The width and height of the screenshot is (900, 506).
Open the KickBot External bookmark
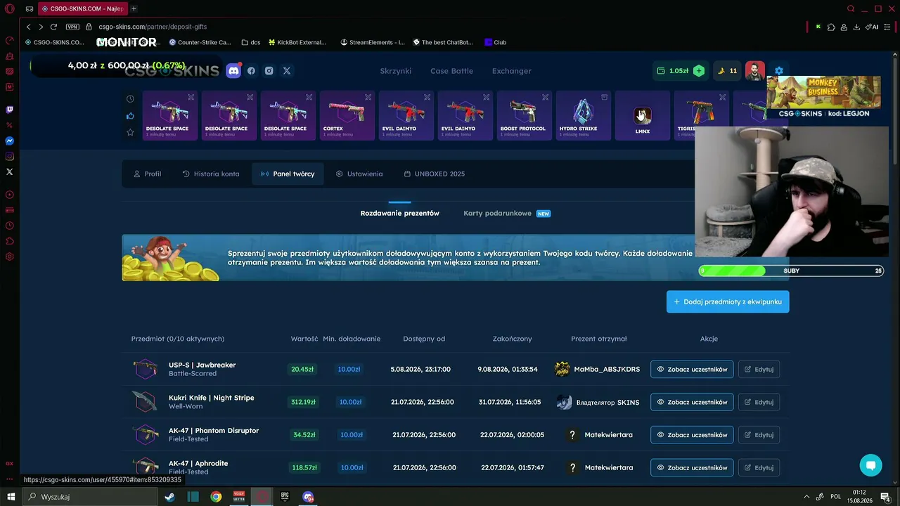[297, 42]
